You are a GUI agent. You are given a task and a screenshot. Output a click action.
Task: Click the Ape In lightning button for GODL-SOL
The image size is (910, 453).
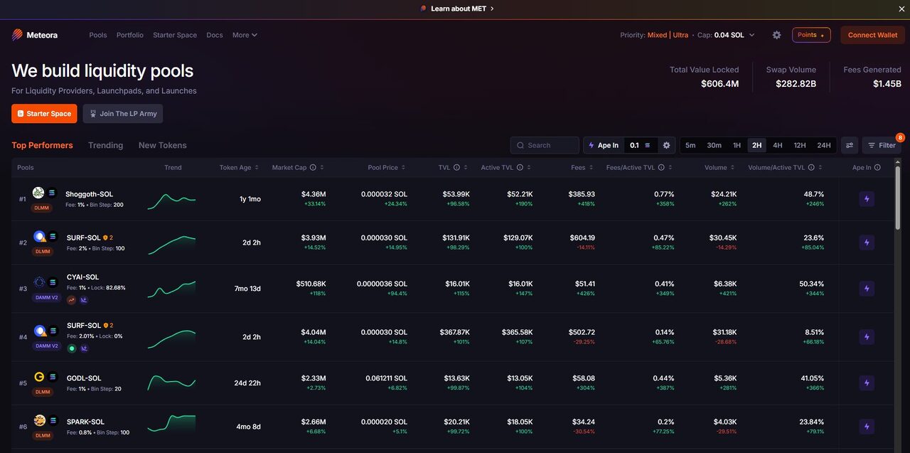866,383
